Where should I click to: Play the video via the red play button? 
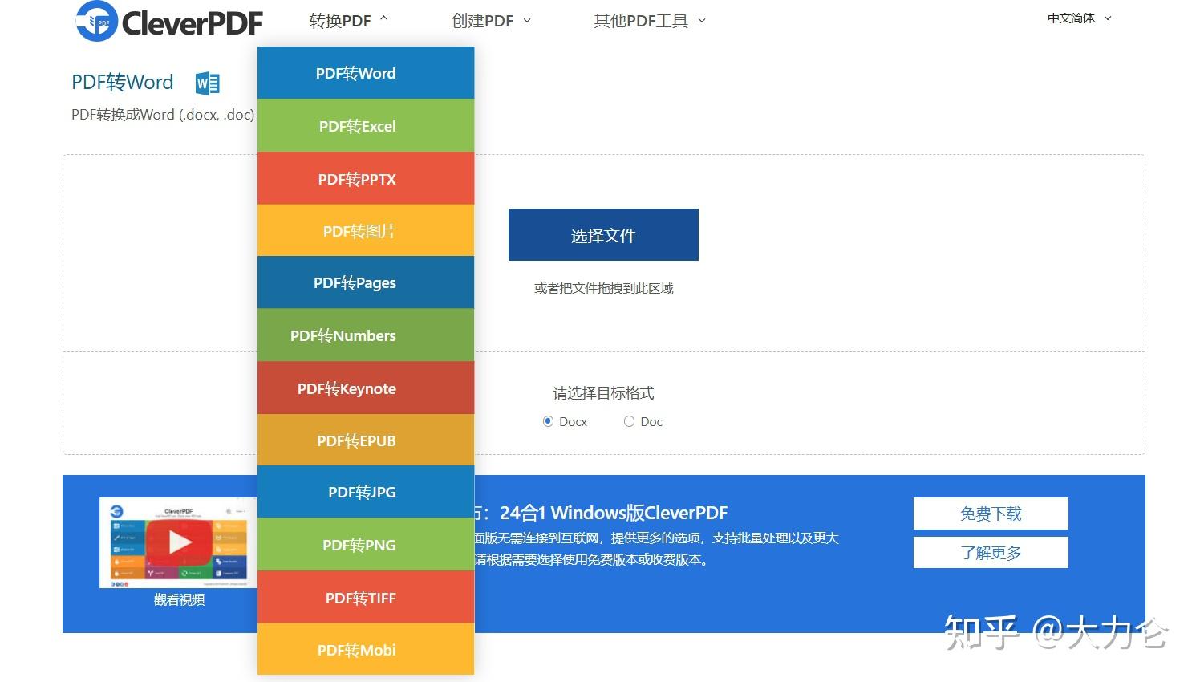click(x=180, y=542)
